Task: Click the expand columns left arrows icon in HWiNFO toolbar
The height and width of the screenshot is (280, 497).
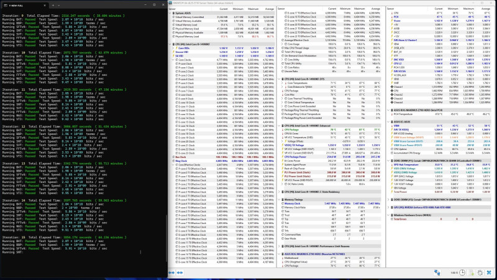Action: pyautogui.click(x=171, y=273)
